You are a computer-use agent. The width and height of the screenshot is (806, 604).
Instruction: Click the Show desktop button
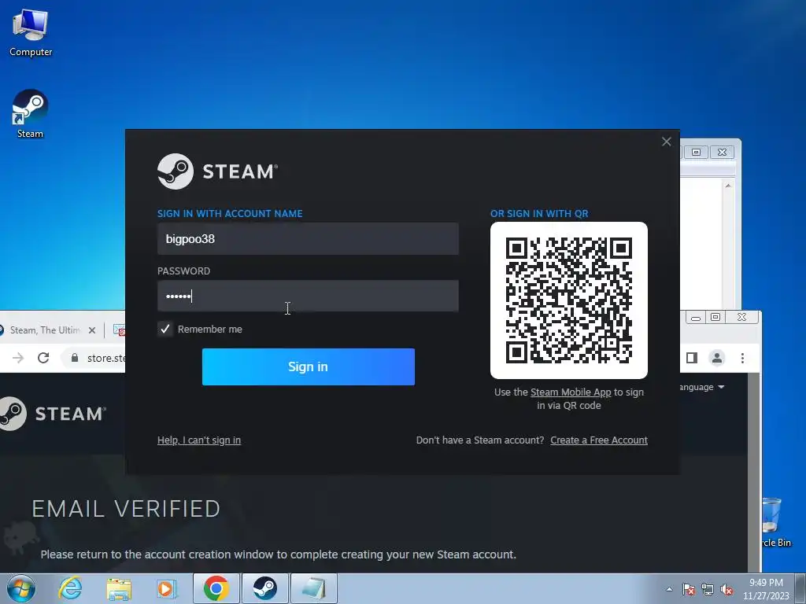click(800, 588)
